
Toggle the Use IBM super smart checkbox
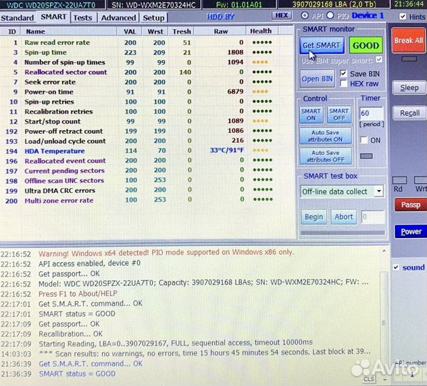(x=378, y=60)
